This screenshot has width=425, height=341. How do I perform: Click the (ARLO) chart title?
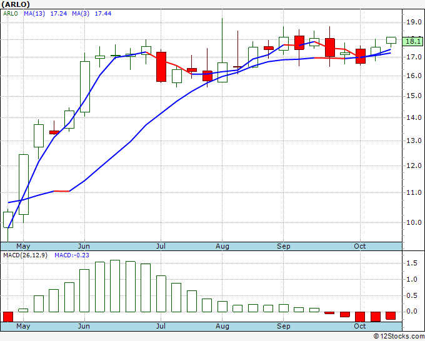16,4
